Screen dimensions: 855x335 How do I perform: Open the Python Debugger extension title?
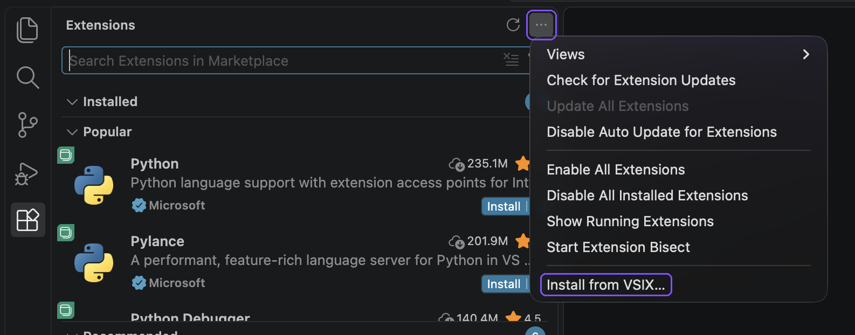coord(190,317)
